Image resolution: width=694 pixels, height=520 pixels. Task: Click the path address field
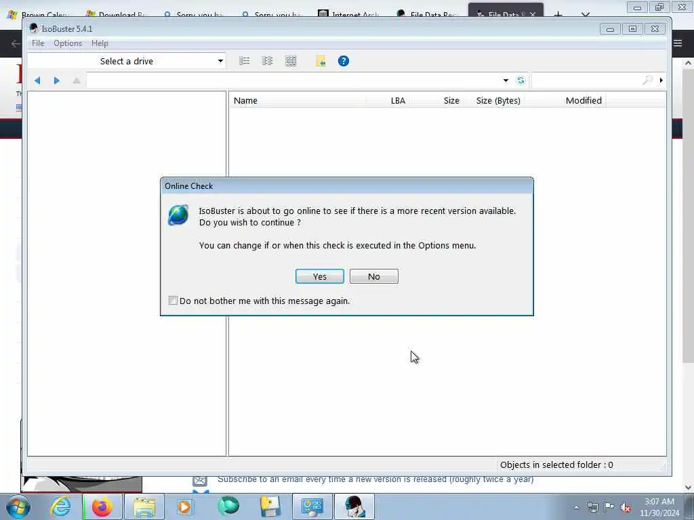coord(293,81)
